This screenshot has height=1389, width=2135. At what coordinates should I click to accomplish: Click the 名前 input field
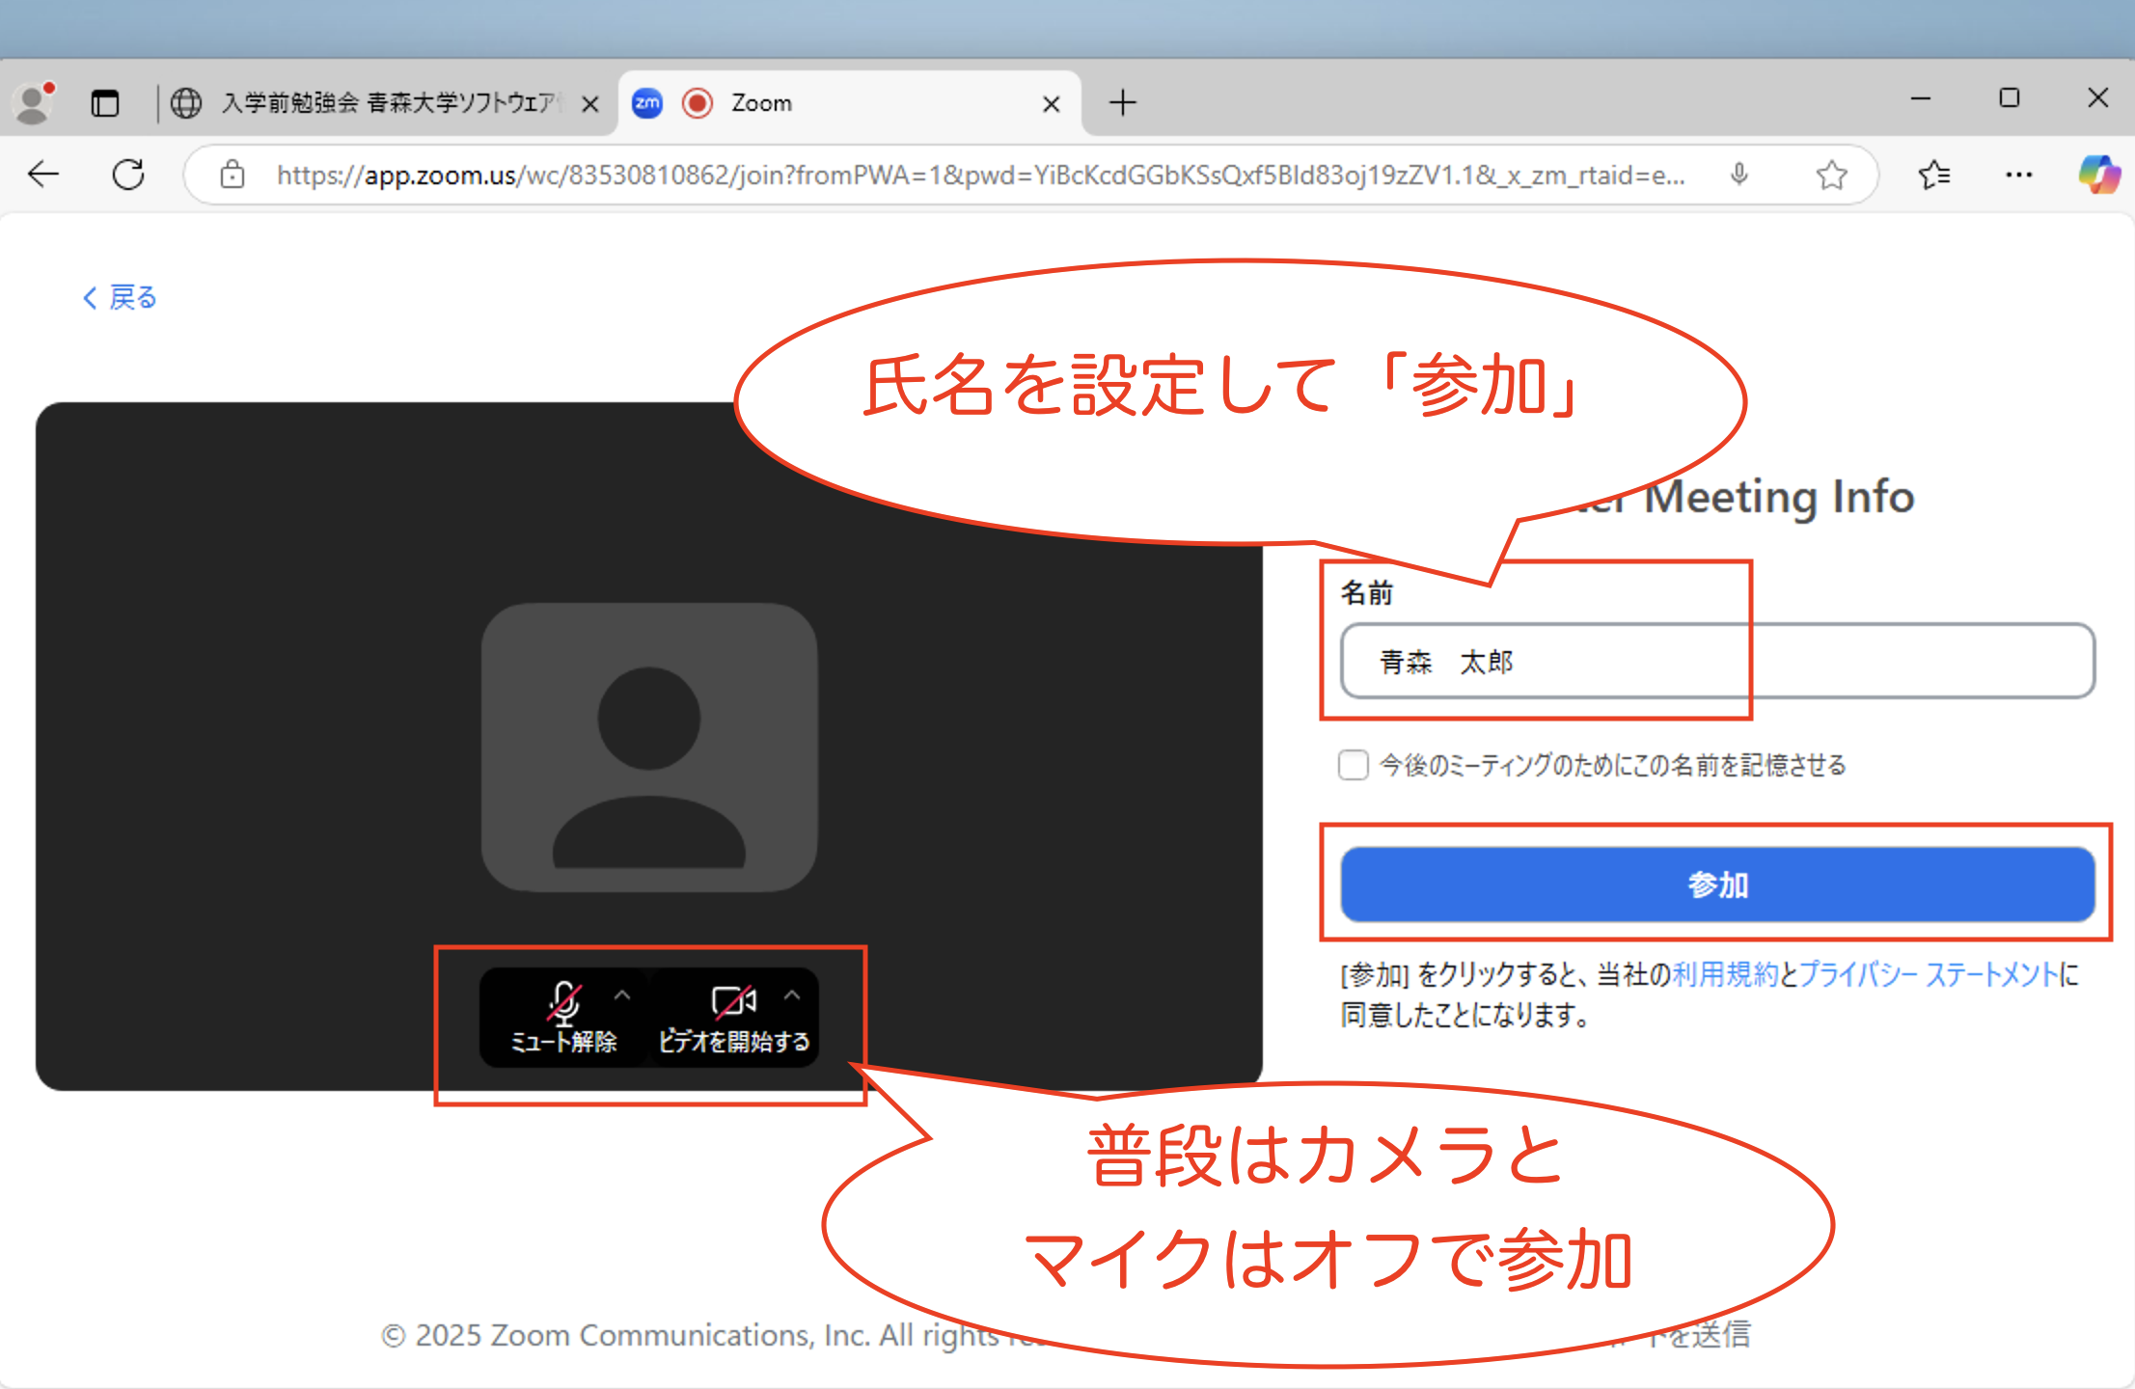(x=1716, y=662)
